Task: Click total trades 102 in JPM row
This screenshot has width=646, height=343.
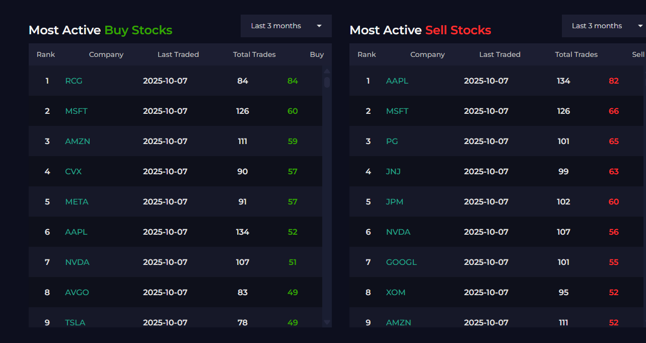Action: [x=563, y=201]
